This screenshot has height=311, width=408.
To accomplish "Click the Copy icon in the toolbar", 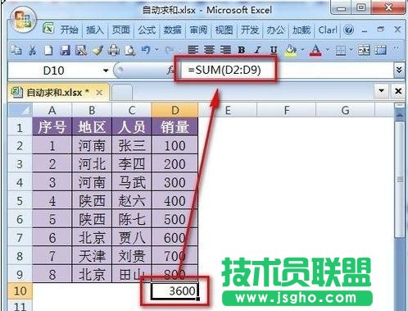I will (x=16, y=50).
